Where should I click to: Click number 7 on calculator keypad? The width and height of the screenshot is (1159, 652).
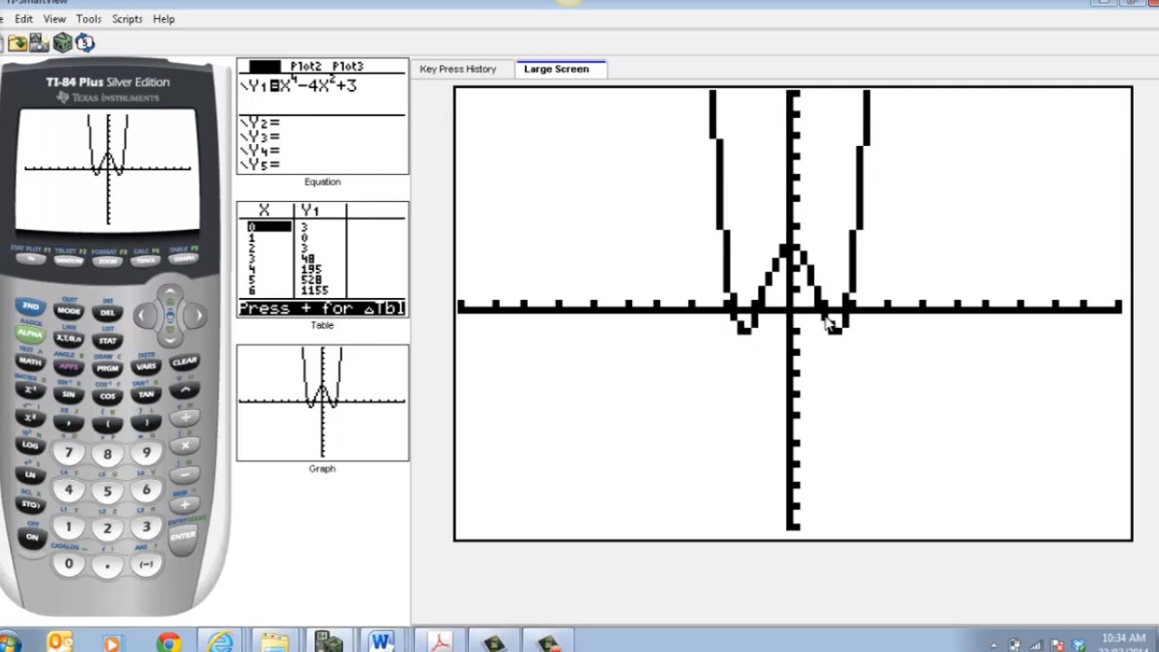69,453
